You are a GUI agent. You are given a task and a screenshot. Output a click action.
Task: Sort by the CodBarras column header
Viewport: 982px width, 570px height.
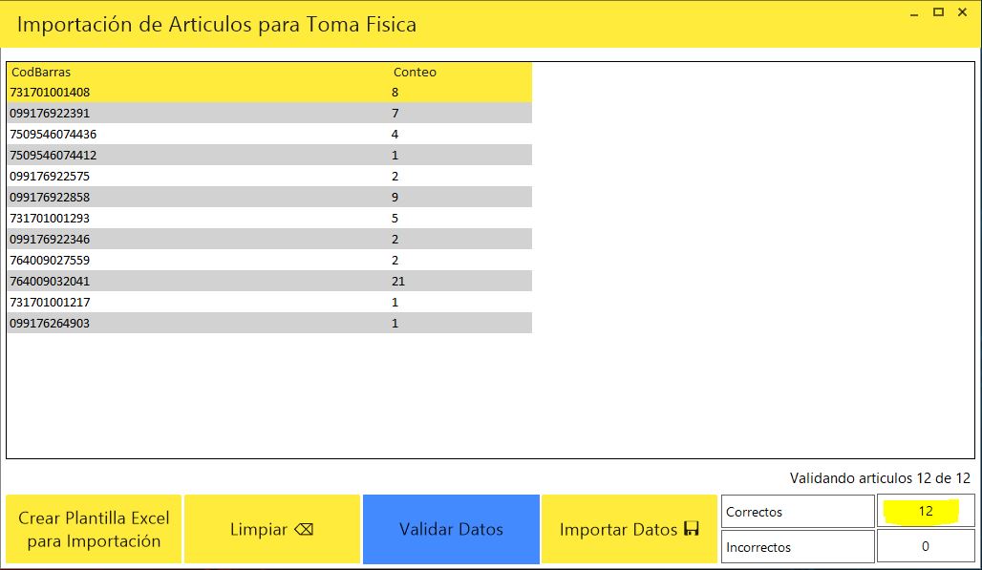tap(41, 72)
